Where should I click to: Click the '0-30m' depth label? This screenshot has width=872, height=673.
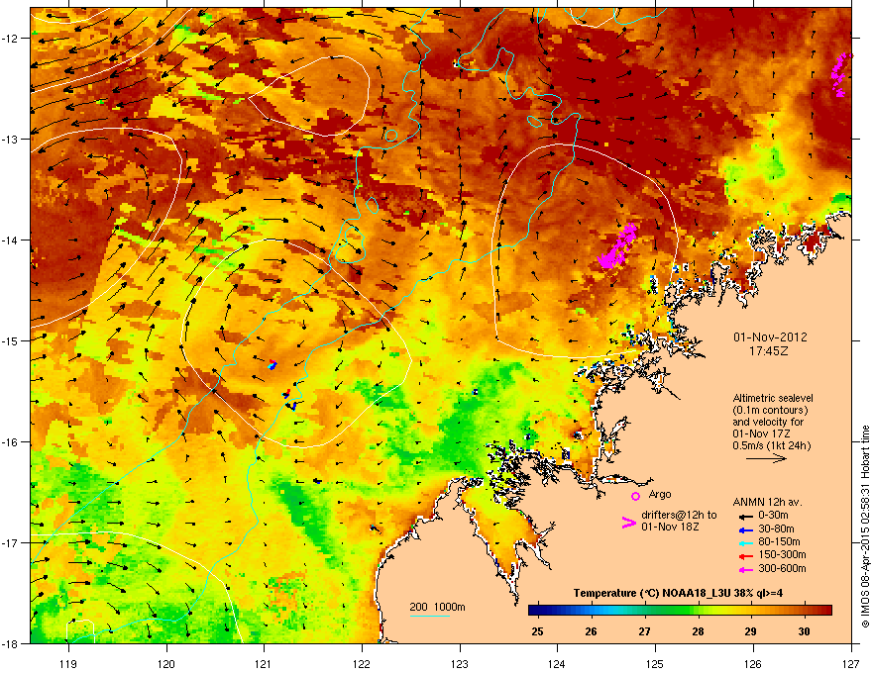coord(774,516)
